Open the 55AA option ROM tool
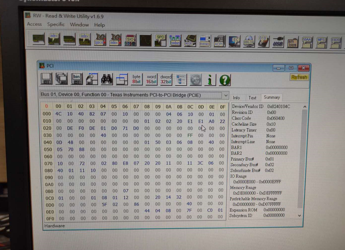 tap(307, 42)
